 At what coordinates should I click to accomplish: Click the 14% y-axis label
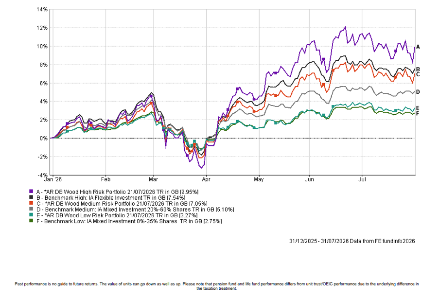point(42,10)
